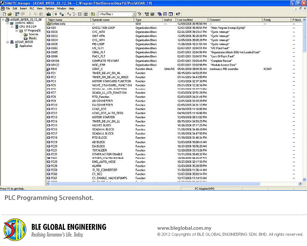Click the Download to PLC icon
The width and height of the screenshot is (307, 246).
coord(48,14)
